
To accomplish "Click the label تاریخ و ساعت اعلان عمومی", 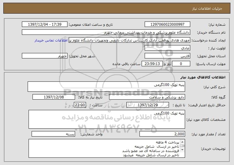I will [x=91, y=25].
